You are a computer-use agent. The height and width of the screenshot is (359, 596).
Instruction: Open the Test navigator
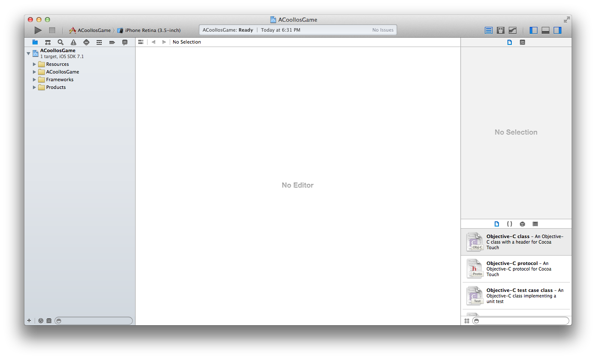[86, 42]
